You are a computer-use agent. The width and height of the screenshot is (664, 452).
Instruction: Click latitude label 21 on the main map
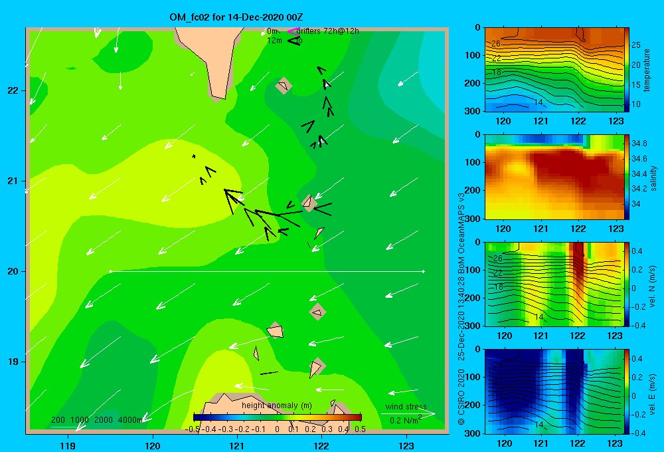(x=13, y=181)
